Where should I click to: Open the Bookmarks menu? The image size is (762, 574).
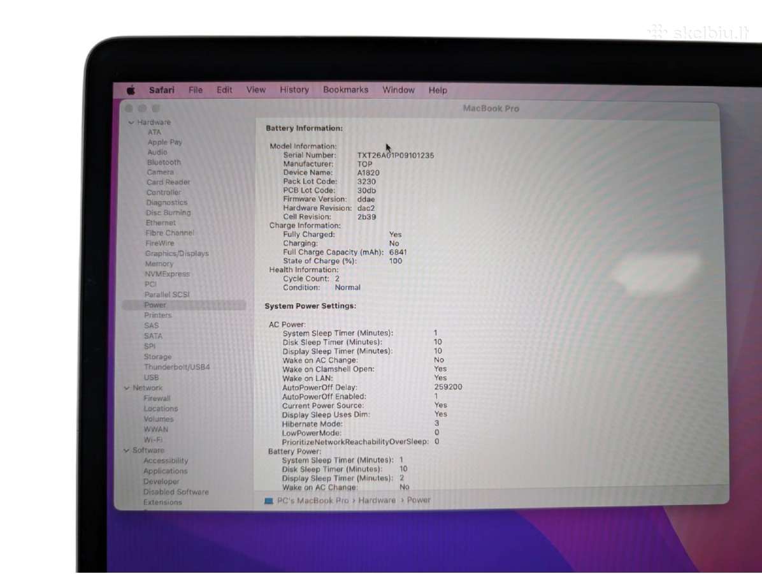pos(345,89)
